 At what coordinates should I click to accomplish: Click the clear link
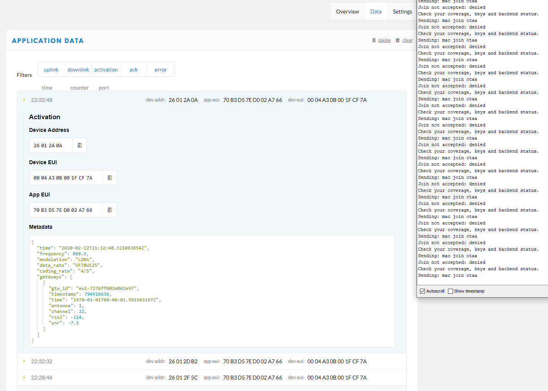click(407, 40)
